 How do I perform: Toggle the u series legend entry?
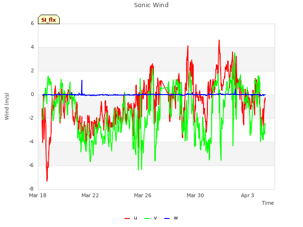pyautogui.click(x=131, y=218)
